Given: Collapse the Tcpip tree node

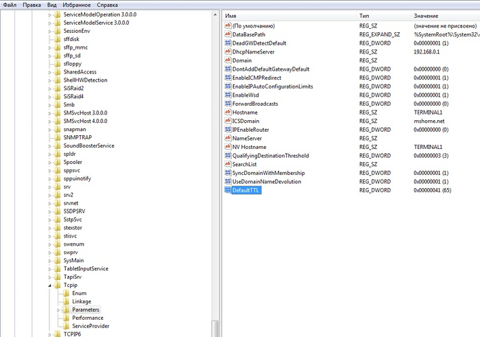Looking at the screenshot, I should [49, 286].
